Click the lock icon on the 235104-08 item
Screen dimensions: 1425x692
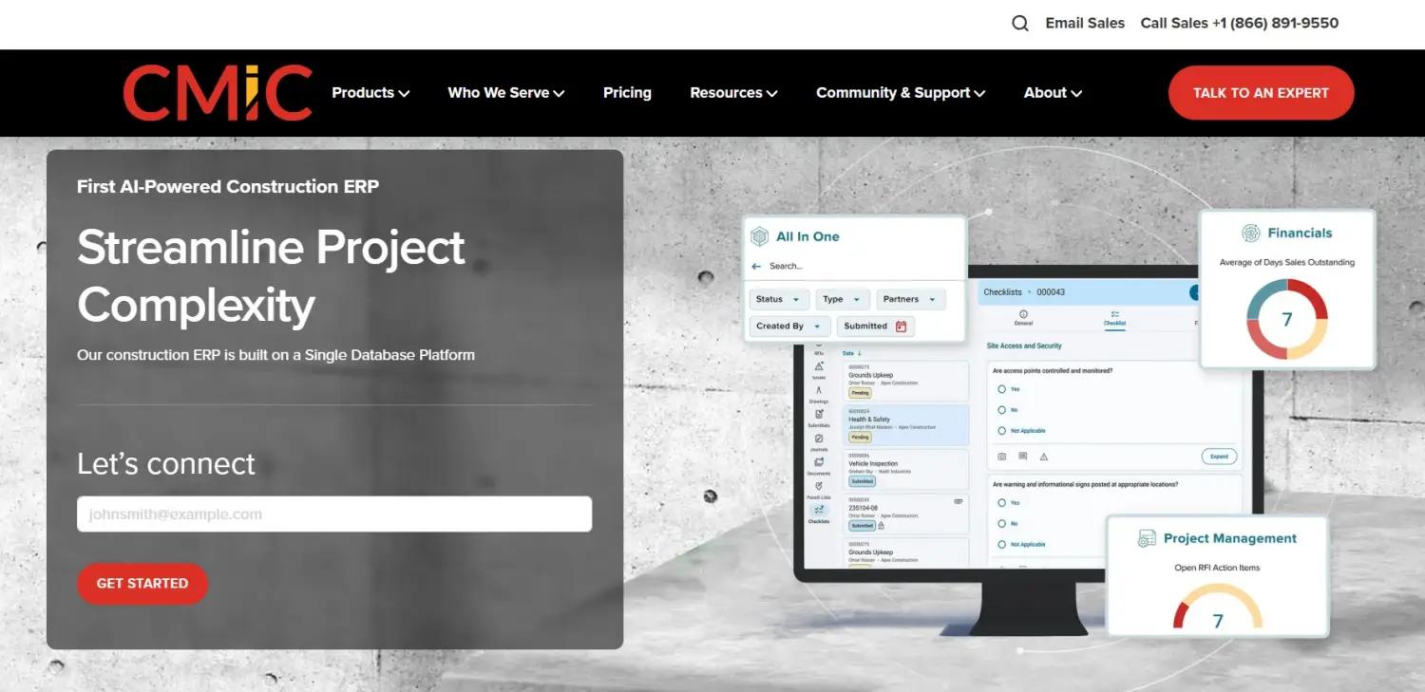tap(882, 525)
